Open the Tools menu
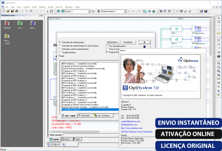 [x=34, y=7]
